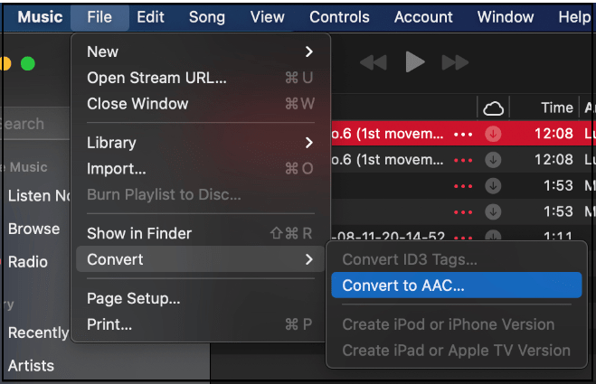Open the Controls menu in menu bar
The width and height of the screenshot is (596, 384).
(340, 17)
